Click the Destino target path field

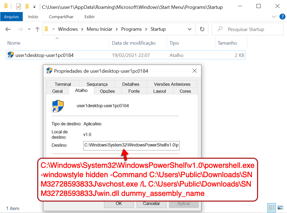point(131,146)
